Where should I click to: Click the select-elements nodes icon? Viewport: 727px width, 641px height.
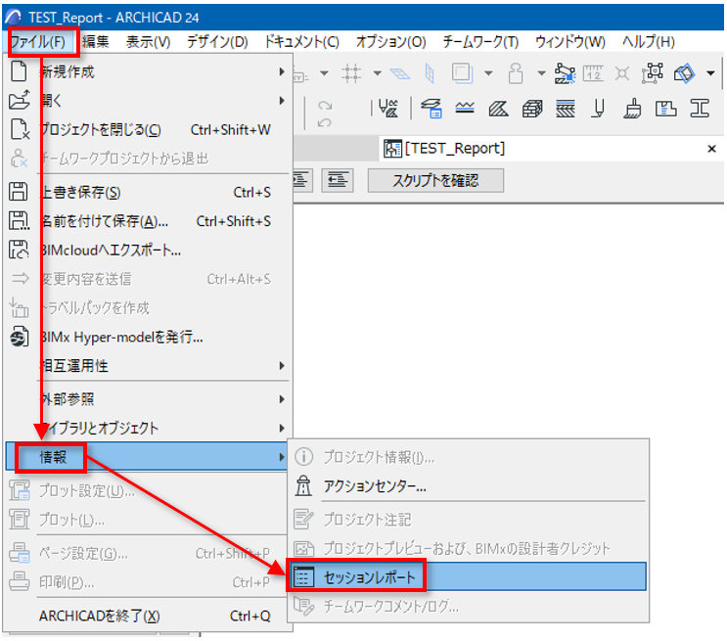click(653, 72)
